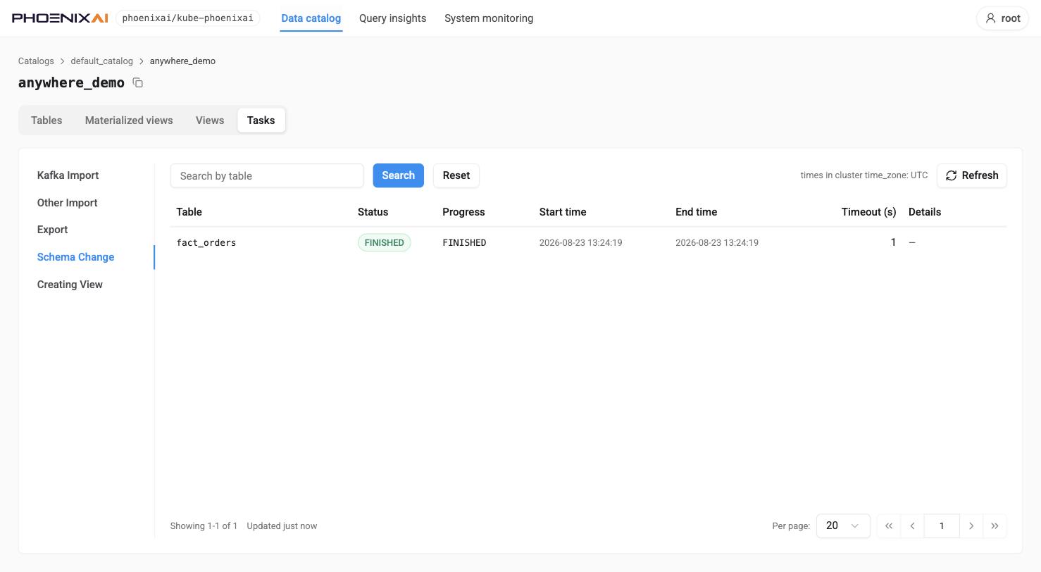The width and height of the screenshot is (1041, 572).
Task: Show Kafka Import tasks
Action: click(68, 175)
